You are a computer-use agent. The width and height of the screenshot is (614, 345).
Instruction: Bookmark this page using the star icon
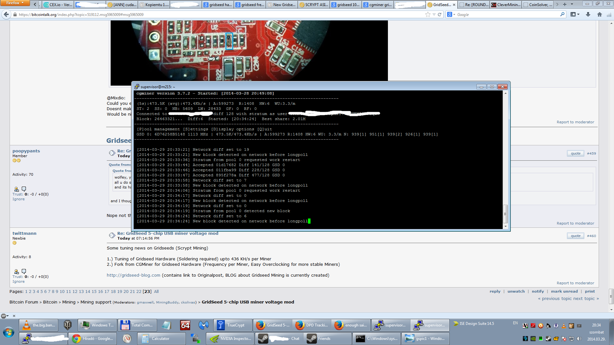[x=428, y=14]
